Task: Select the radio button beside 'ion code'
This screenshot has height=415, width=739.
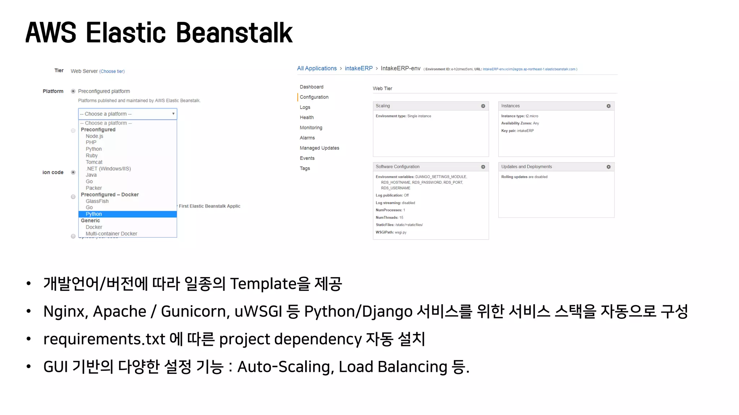Action: click(x=73, y=172)
